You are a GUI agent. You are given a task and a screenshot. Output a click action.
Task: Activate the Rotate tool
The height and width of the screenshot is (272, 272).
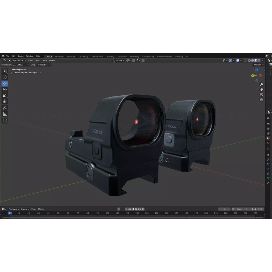click(5, 89)
